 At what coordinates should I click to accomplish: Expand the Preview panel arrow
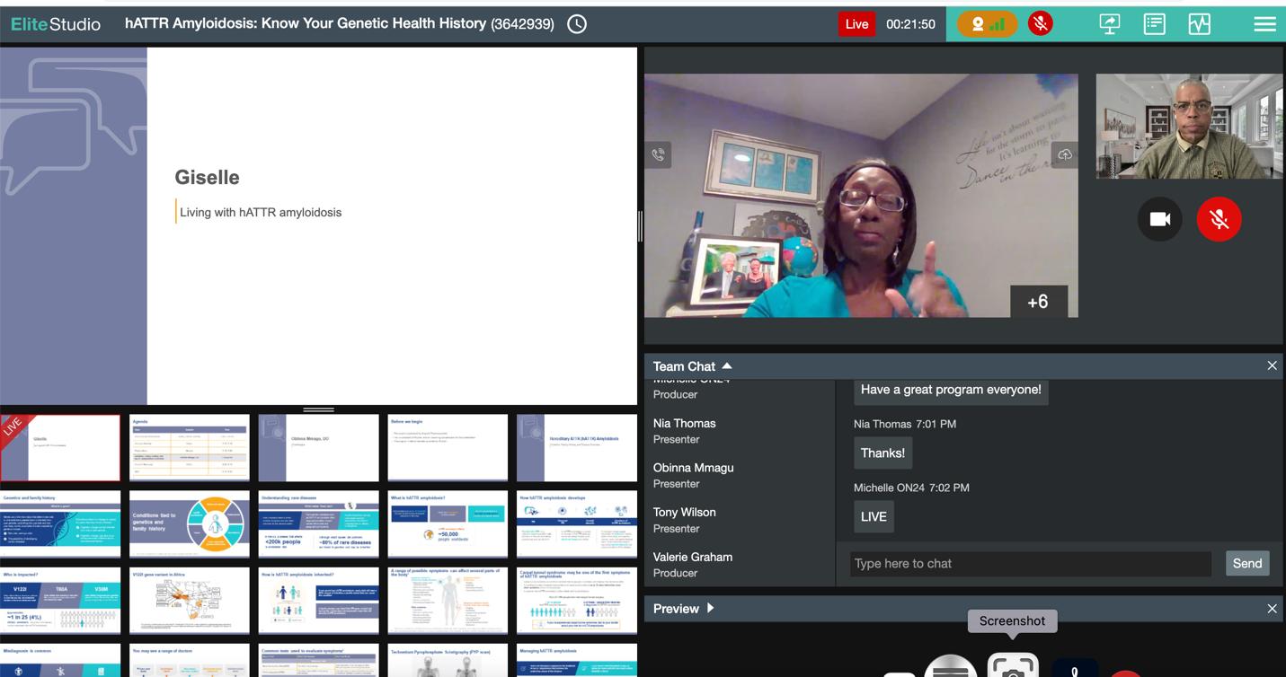[710, 608]
